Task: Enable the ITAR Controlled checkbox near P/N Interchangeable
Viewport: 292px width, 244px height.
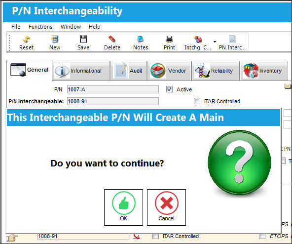Action: pyautogui.click(x=197, y=101)
